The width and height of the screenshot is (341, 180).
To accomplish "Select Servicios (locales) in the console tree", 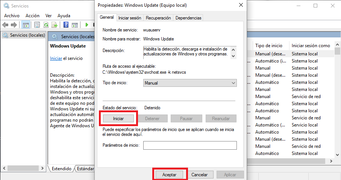I will 24,35.
